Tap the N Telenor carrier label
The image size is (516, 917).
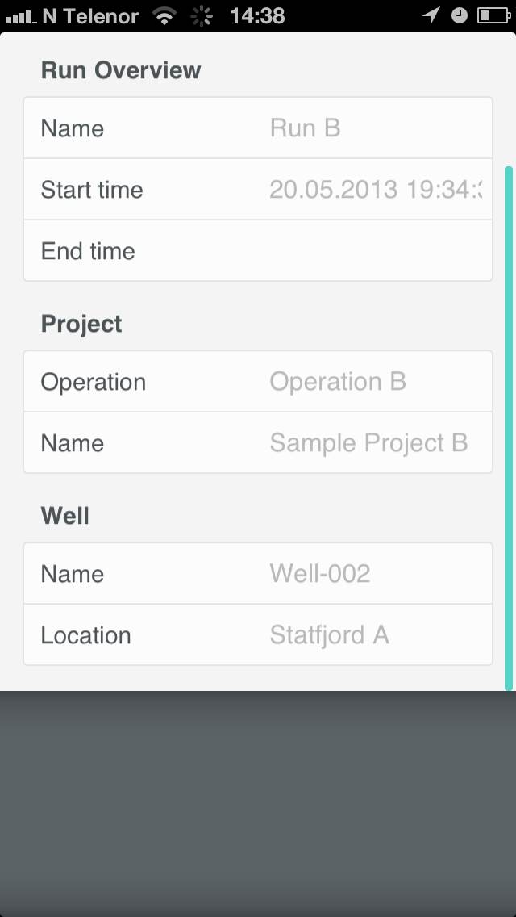(x=90, y=15)
